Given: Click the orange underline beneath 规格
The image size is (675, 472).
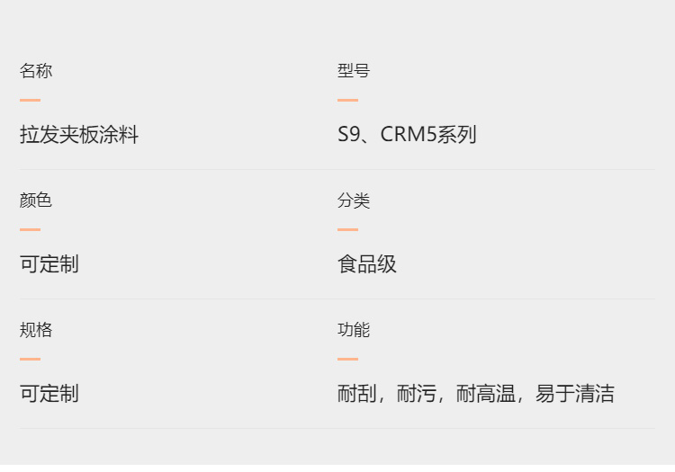Looking at the screenshot, I should (x=30, y=359).
